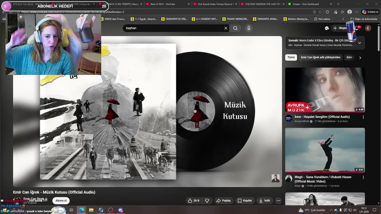Click the 'Paylaş' share button
The width and height of the screenshot is (381, 214).
click(x=224, y=201)
